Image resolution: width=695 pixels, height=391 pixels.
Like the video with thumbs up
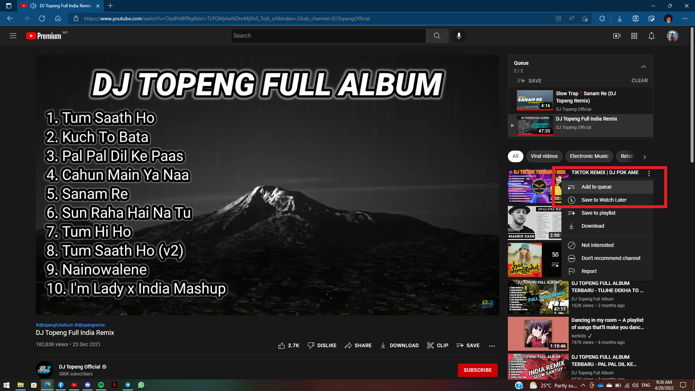(288, 345)
